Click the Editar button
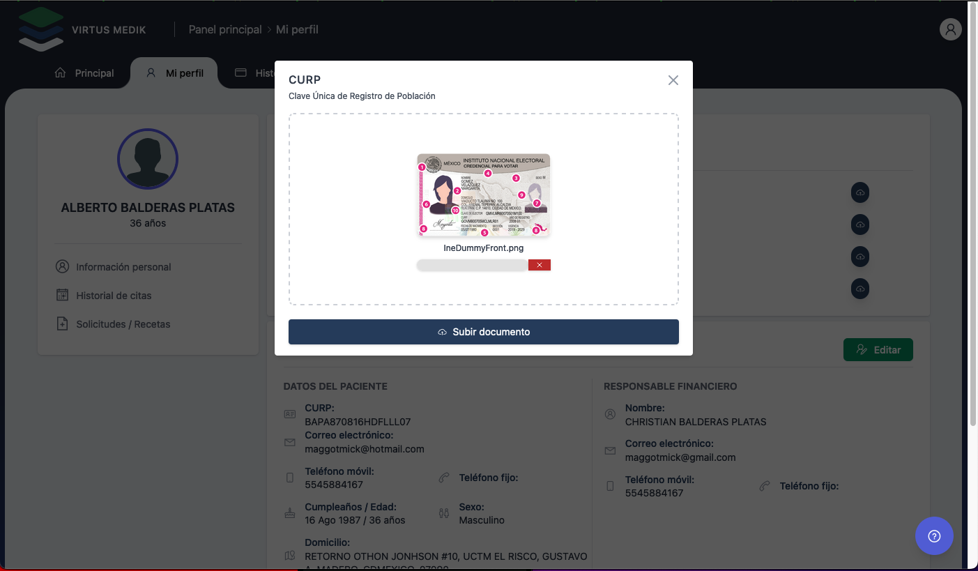Viewport: 978px width, 571px height. click(878, 350)
